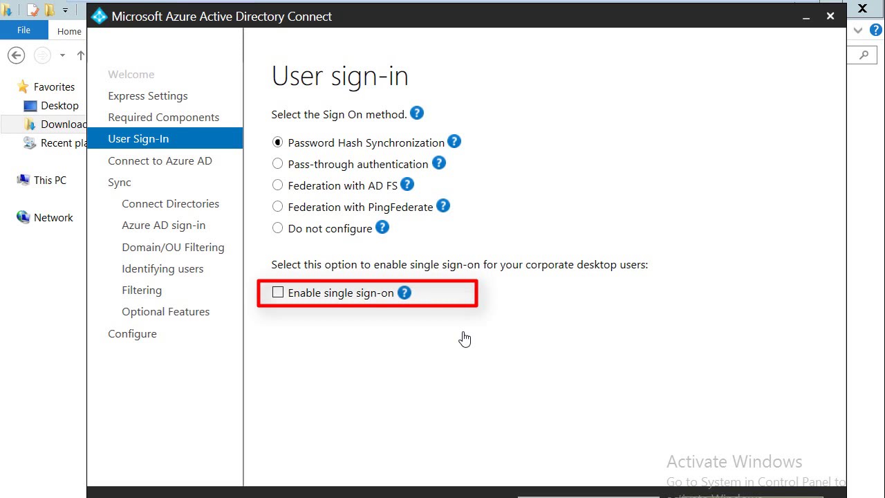The width and height of the screenshot is (885, 498).
Task: Close the File Explorer window behind
Action: tap(863, 9)
